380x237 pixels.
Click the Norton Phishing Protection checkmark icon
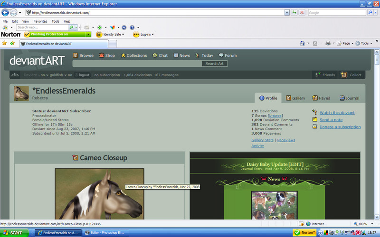point(27,34)
